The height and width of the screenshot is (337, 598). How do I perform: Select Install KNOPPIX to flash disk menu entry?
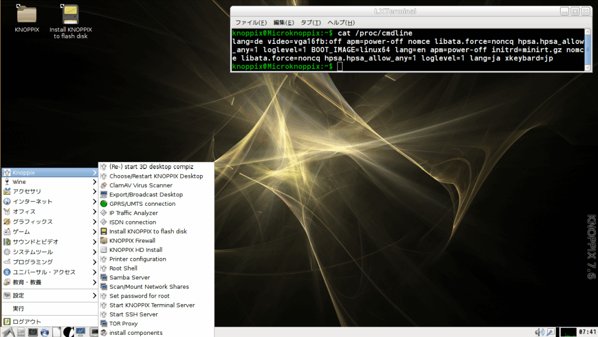pyautogui.click(x=156, y=231)
